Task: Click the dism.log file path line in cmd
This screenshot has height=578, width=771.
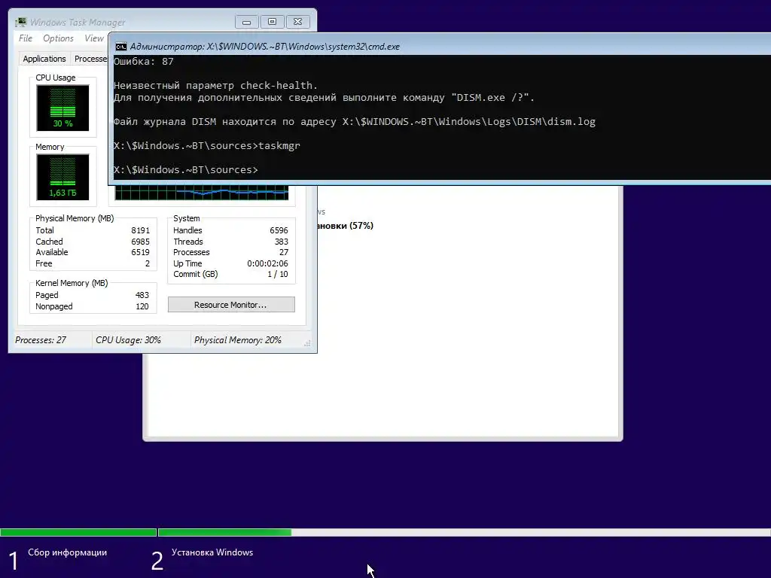Action: tap(355, 122)
